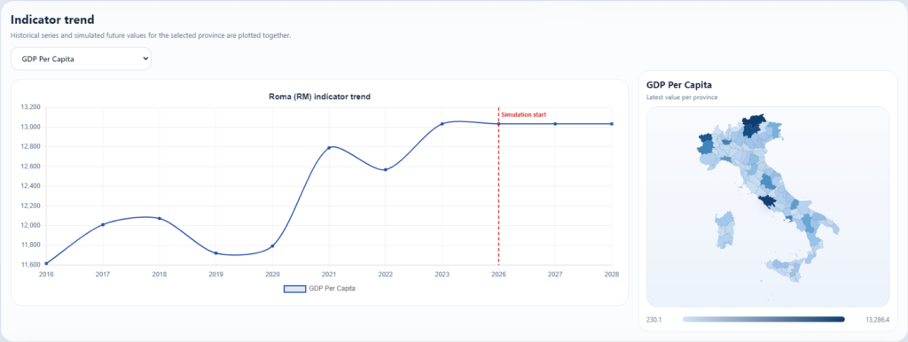Viewport: 908px width, 342px height.
Task: Click the dark northern Bolzano province on map
Action: pyautogui.click(x=754, y=124)
